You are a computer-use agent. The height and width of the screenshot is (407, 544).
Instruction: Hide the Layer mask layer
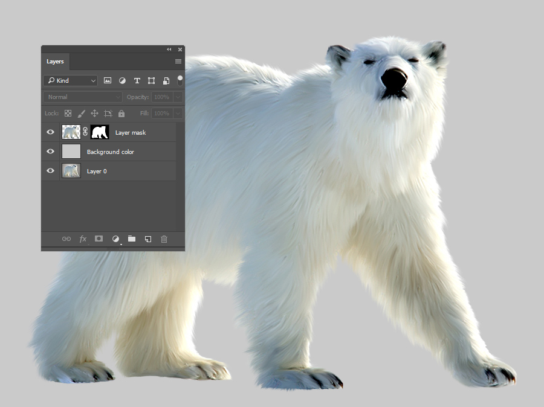[51, 132]
